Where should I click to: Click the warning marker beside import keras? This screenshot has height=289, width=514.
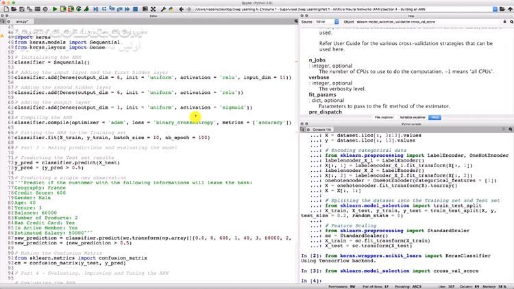[x=3, y=37]
